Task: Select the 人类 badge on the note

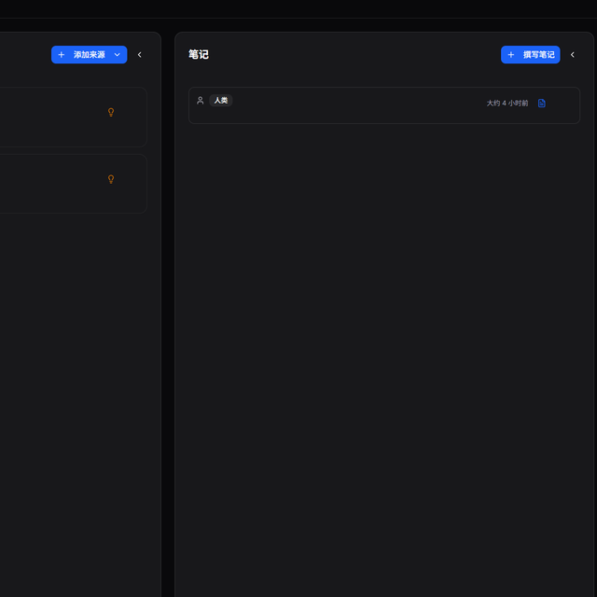Action: [x=221, y=101]
